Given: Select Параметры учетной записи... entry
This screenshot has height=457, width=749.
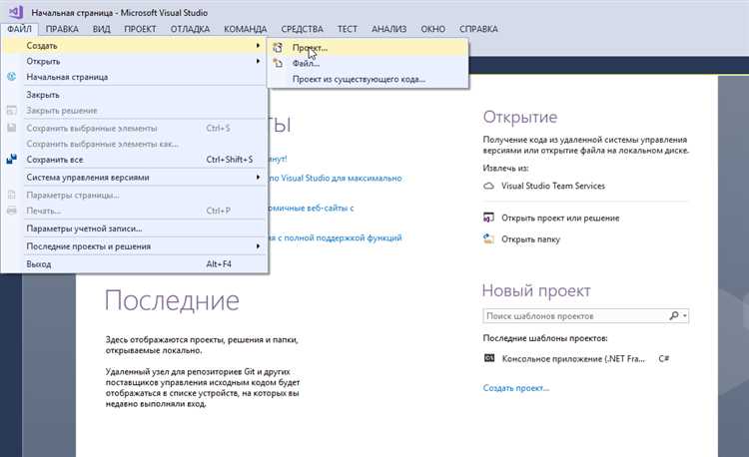Looking at the screenshot, I should 134,228.
